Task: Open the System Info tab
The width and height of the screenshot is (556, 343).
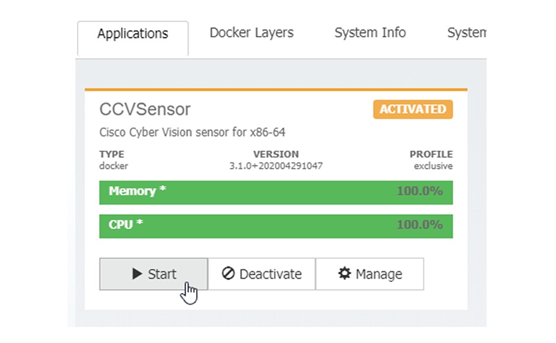Action: click(370, 33)
